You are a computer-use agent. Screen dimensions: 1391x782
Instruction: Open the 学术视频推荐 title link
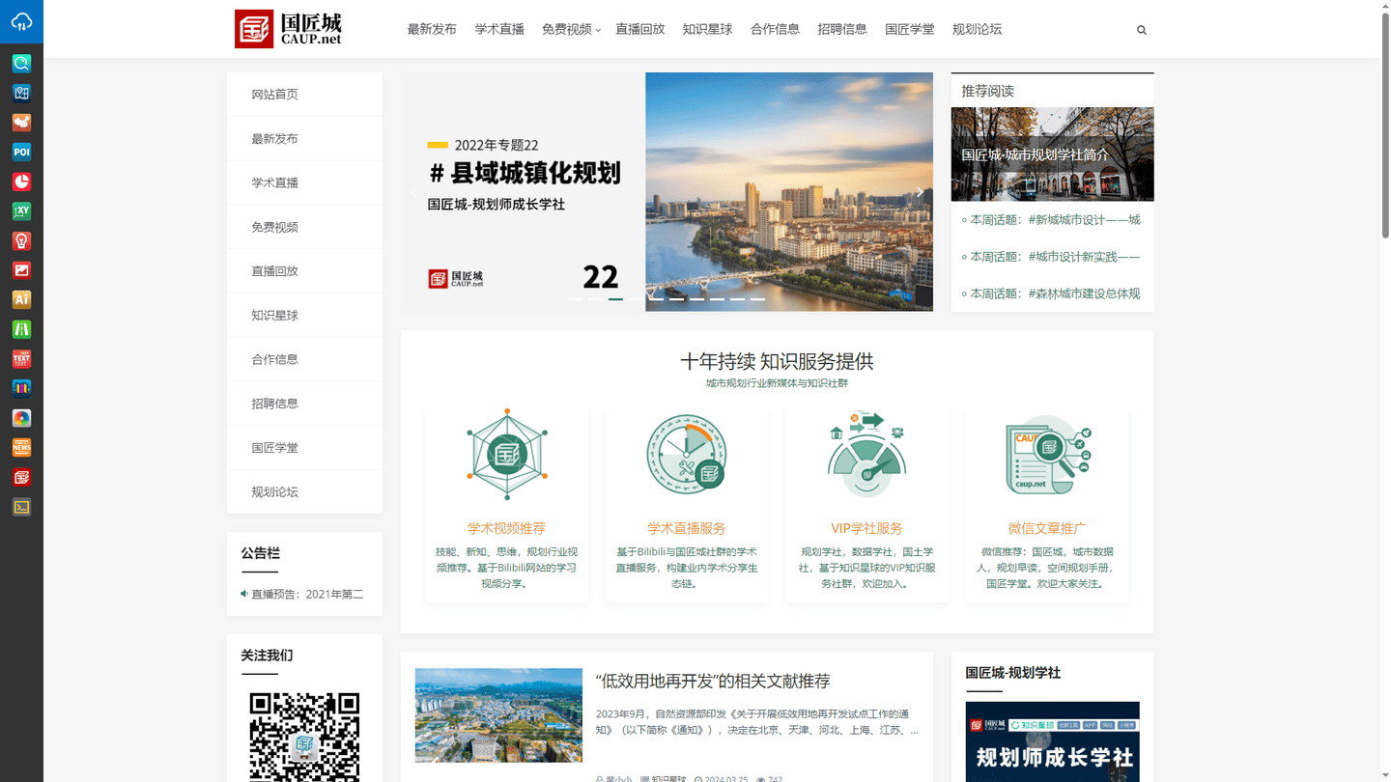507,528
